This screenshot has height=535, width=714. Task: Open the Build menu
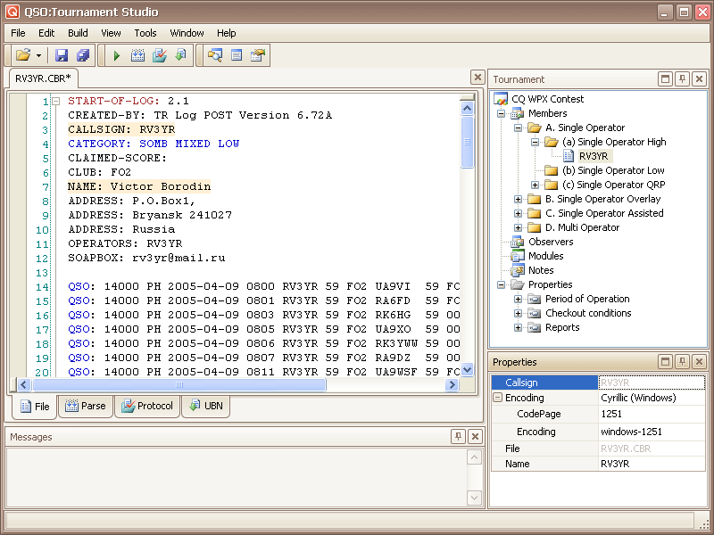pos(78,33)
